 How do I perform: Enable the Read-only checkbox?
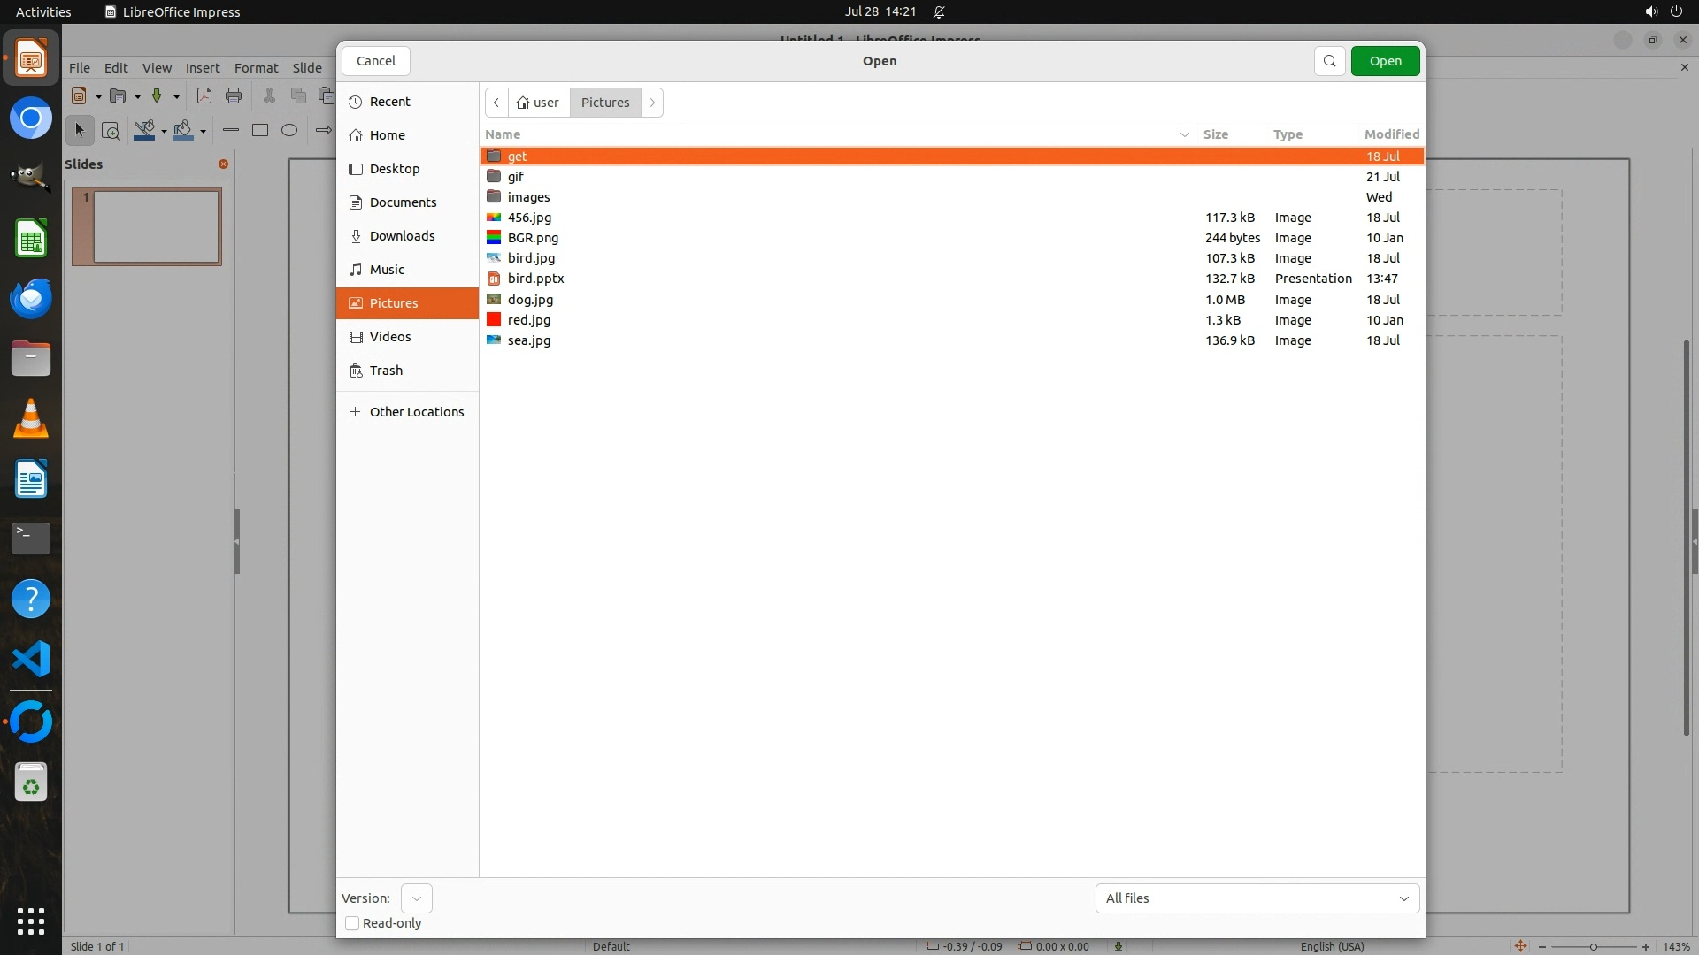click(x=352, y=923)
